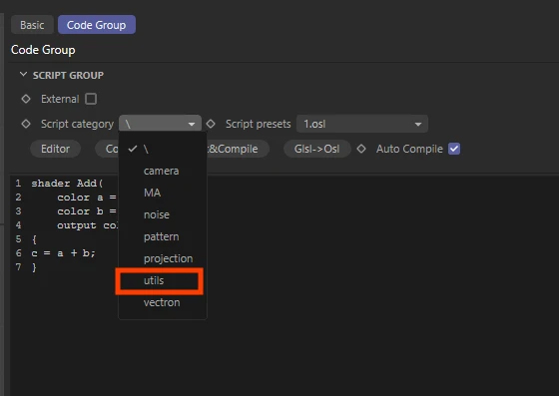Pick utils from the category list

tap(163, 280)
